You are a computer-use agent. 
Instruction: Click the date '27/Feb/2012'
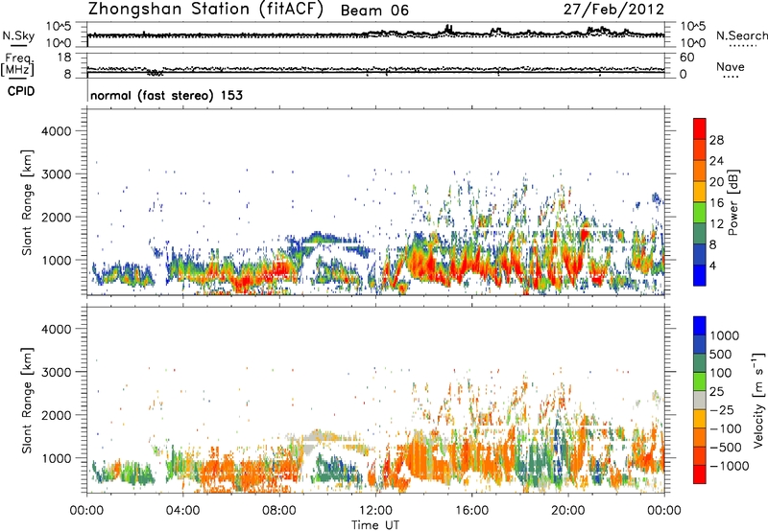tap(613, 10)
